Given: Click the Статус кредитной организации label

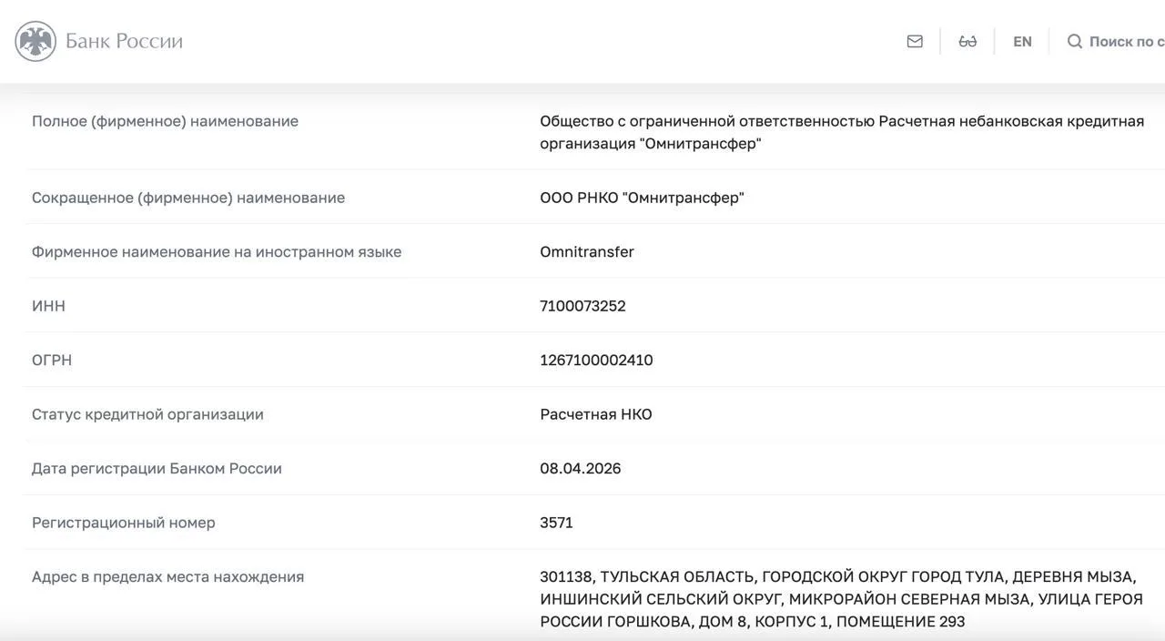Looking at the screenshot, I should [147, 414].
